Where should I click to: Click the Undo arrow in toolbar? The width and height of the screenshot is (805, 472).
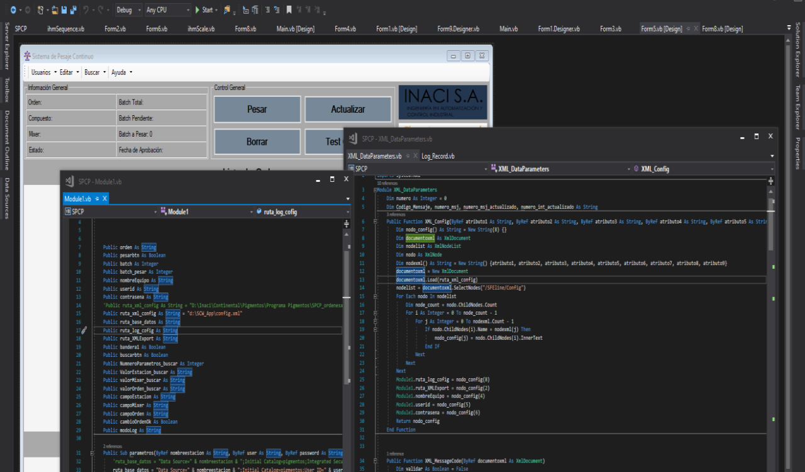click(x=86, y=10)
